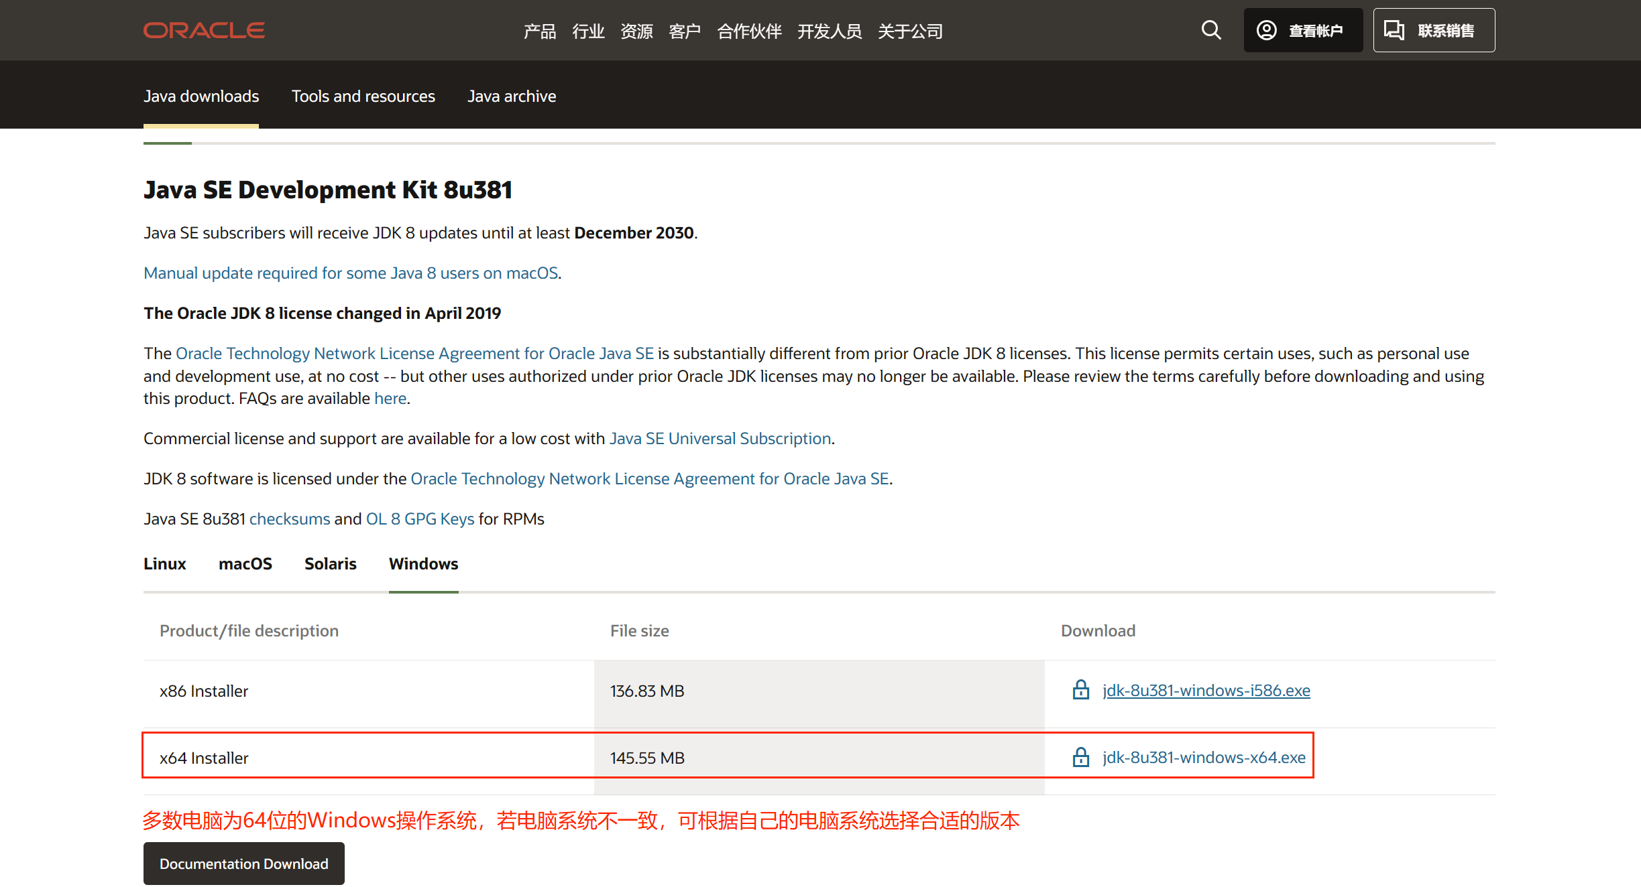Click the account profile icon next to 查看帐户
Screen dimensions: 1641x887
(x=1267, y=29)
